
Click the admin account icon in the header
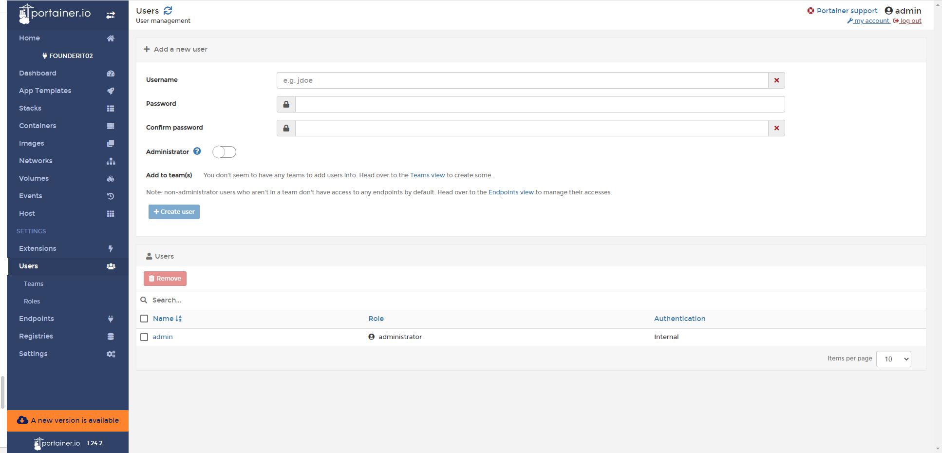pyautogui.click(x=889, y=10)
